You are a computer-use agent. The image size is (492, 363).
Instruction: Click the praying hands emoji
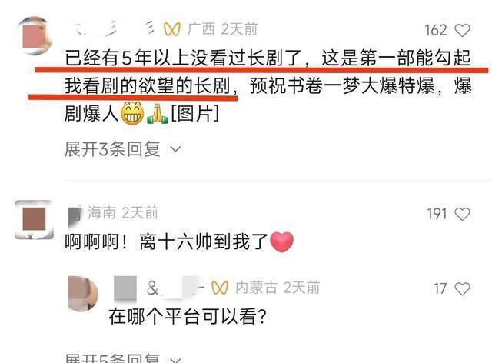click(x=158, y=113)
